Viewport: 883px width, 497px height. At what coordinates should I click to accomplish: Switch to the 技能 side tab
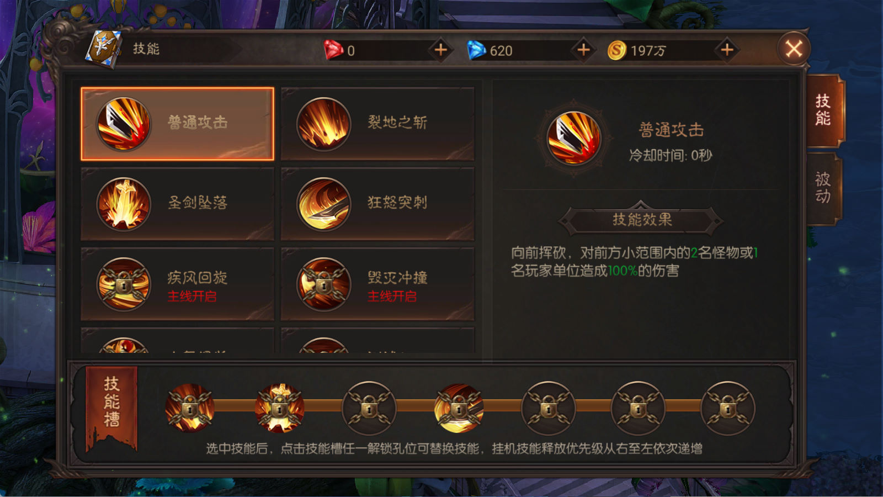(824, 110)
